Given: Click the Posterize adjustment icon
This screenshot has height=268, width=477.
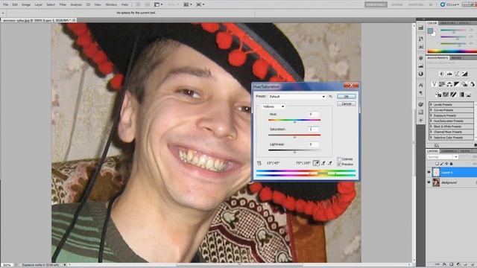Looking at the screenshot, I should (446, 95).
